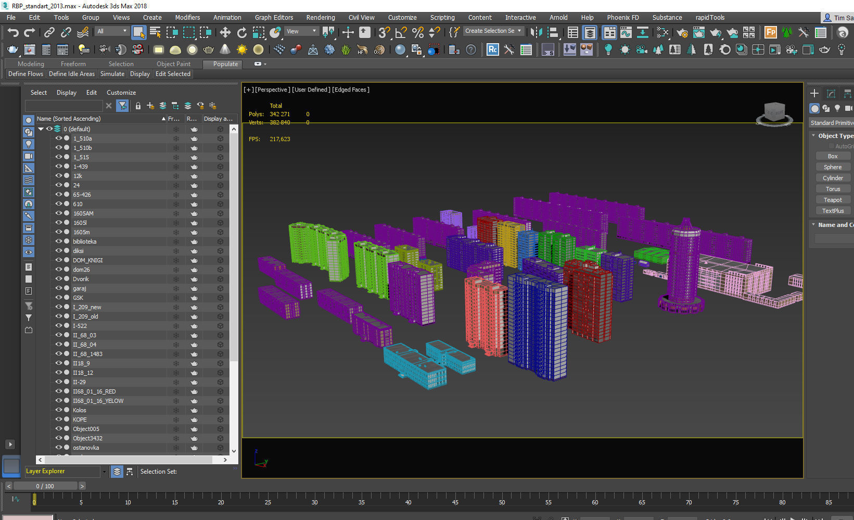Toggle 3D Snaps in the main toolbar
Image resolution: width=854 pixels, height=520 pixels.
[384, 32]
